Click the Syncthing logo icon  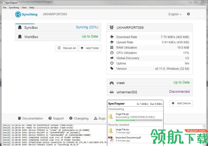point(18,14)
